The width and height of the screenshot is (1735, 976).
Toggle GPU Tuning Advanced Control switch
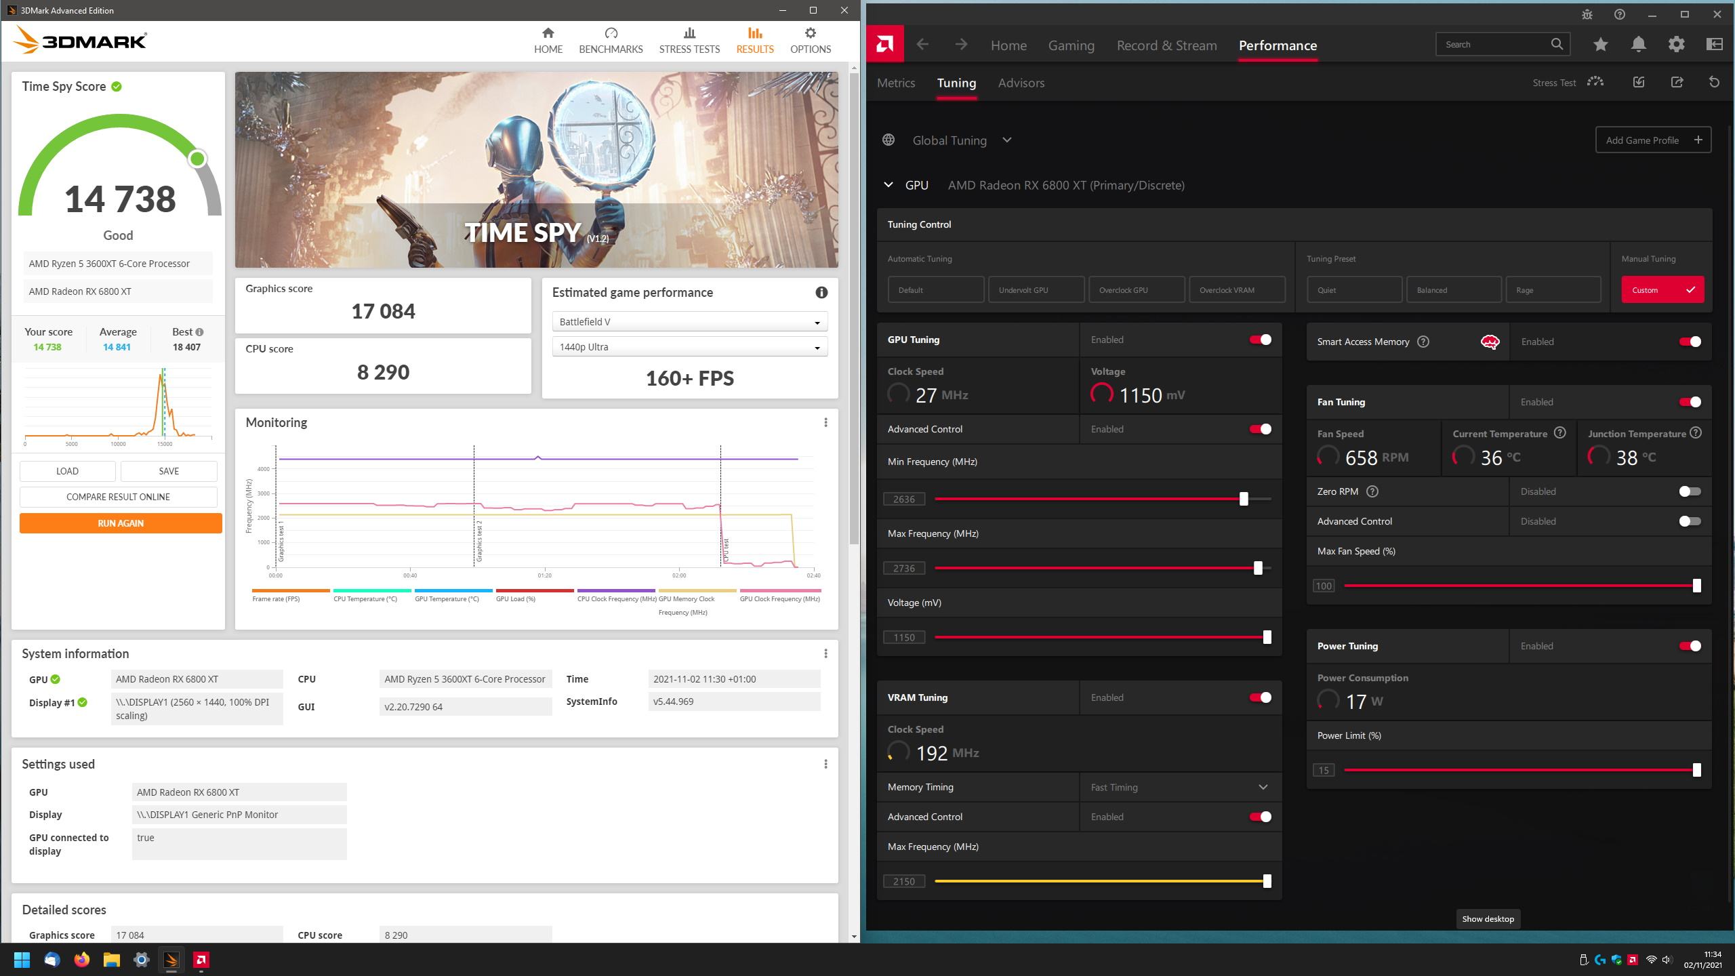1261,429
